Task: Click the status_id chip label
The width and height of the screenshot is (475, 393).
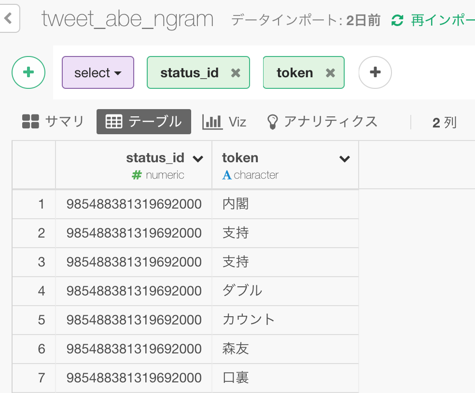Action: (x=189, y=73)
